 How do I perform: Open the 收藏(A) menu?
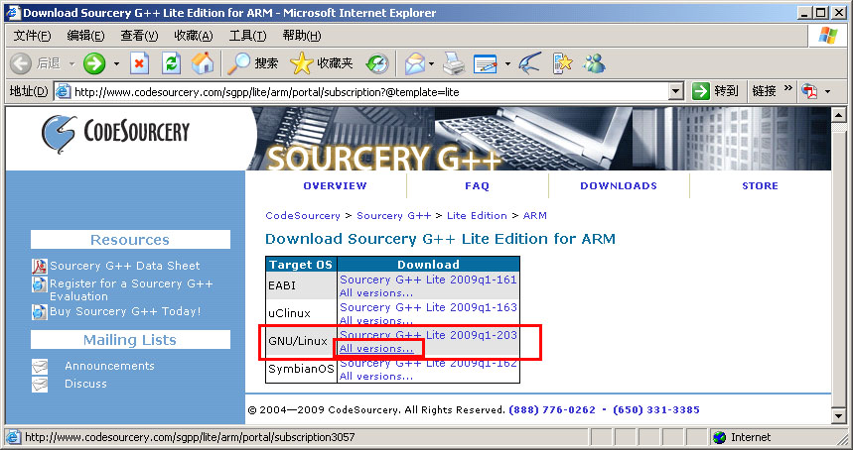[x=193, y=36]
